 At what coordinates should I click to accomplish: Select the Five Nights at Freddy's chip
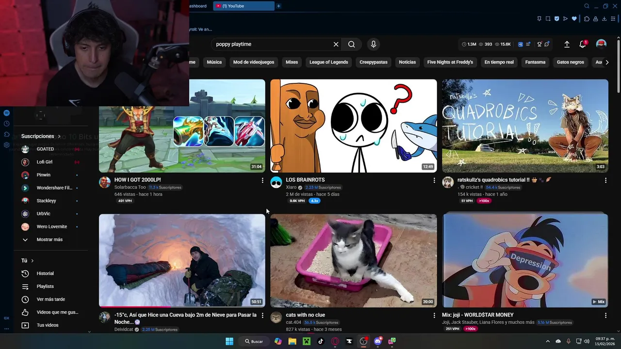[450, 62]
